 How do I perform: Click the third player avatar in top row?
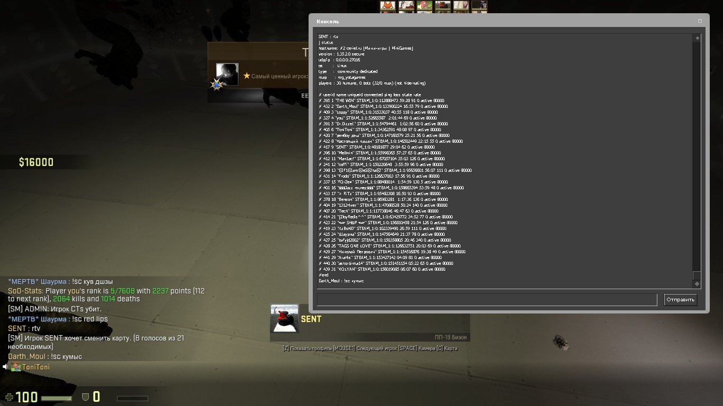[x=424, y=6]
